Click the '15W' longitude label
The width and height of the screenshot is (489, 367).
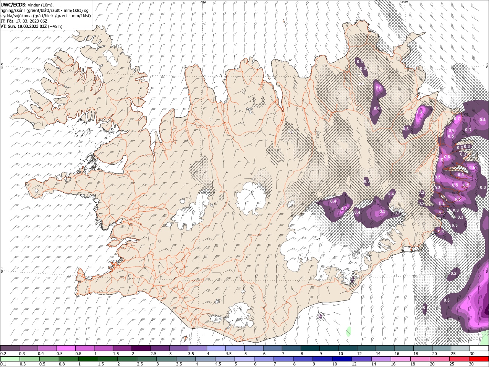[x=405, y=2]
